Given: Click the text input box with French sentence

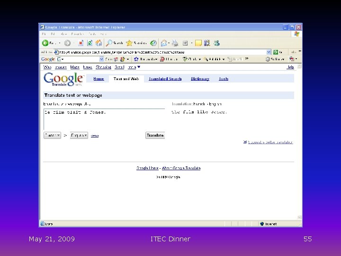Looking at the screenshot, I should pos(104,119).
